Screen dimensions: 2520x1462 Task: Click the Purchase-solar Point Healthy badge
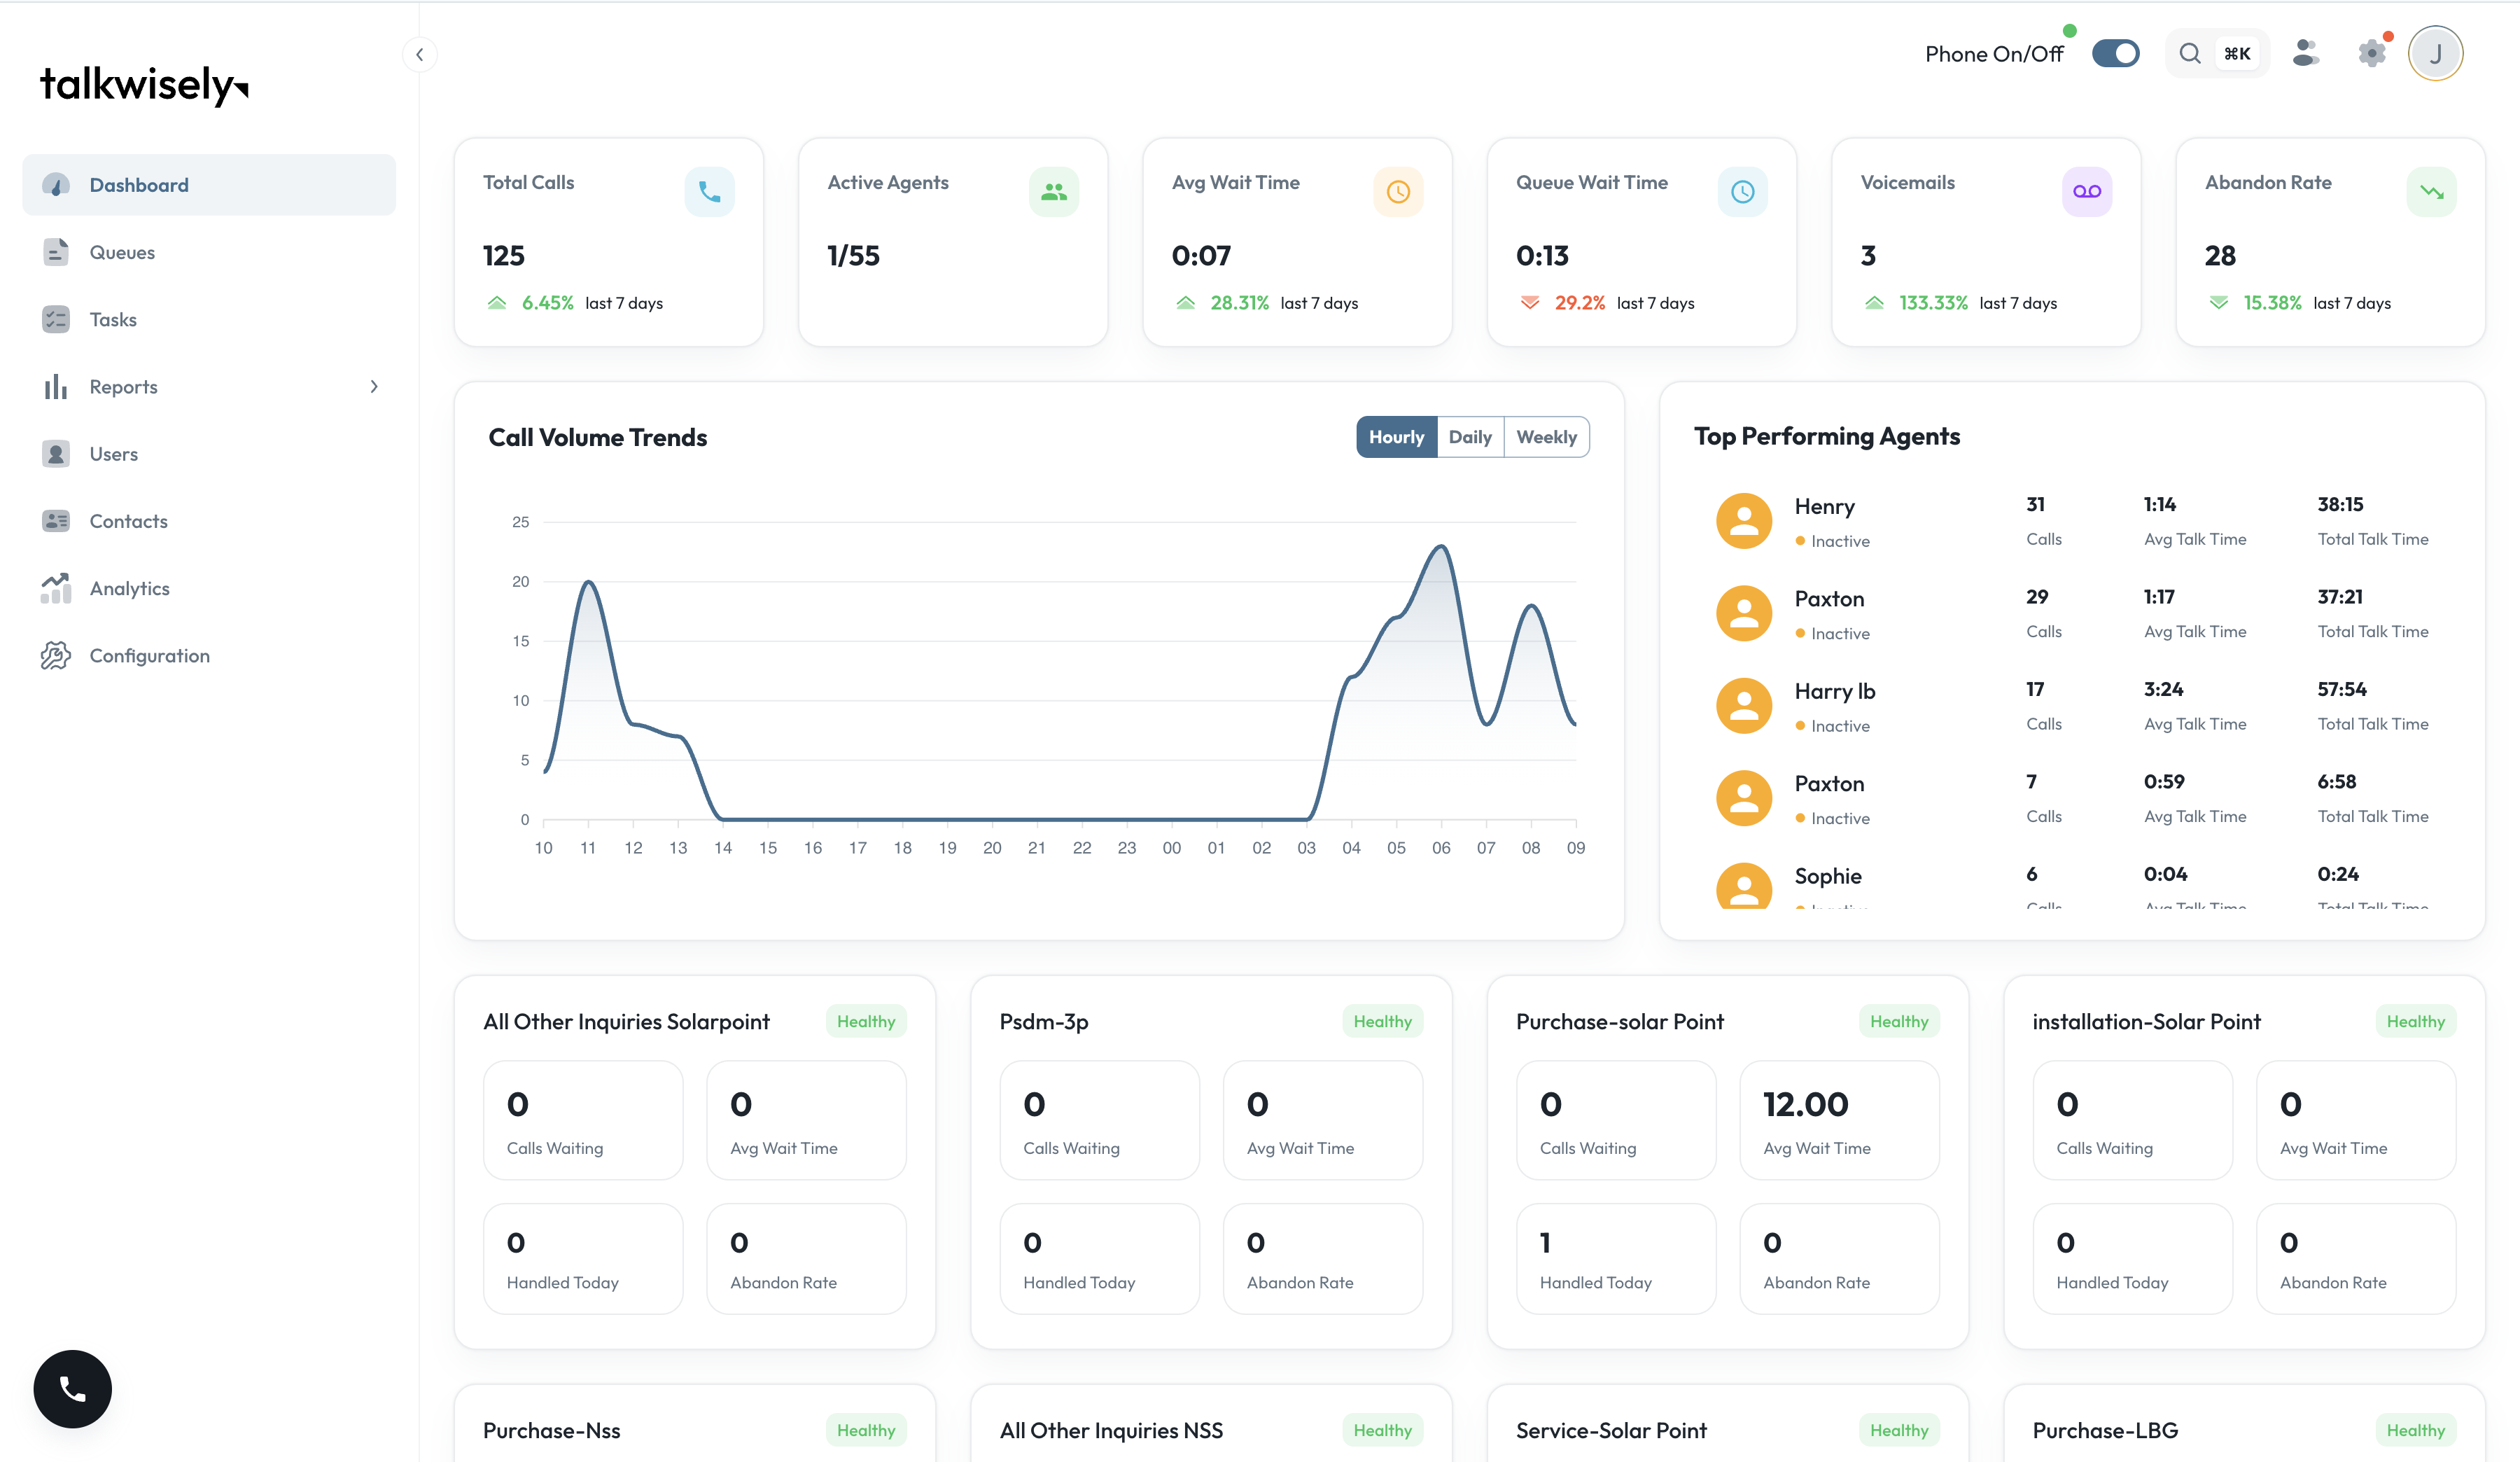(x=1898, y=1022)
